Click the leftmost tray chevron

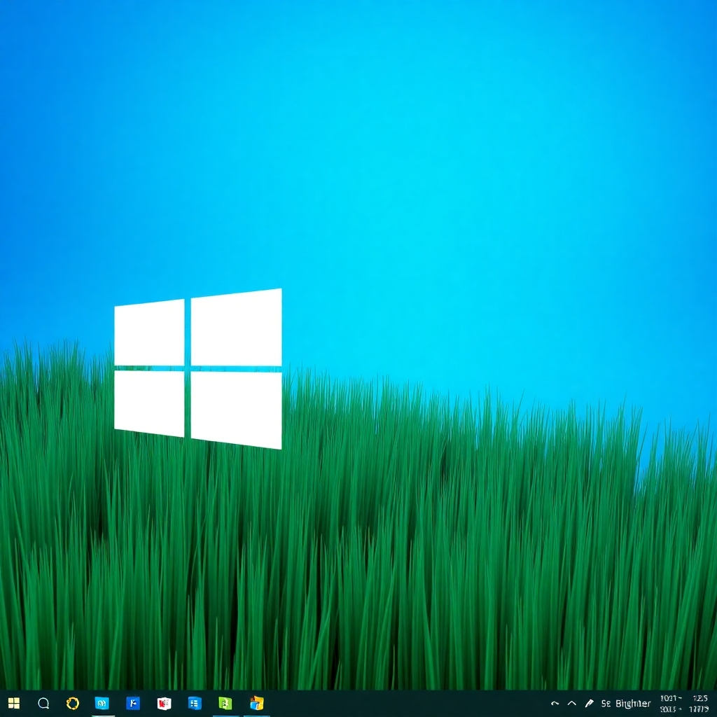[x=555, y=702]
